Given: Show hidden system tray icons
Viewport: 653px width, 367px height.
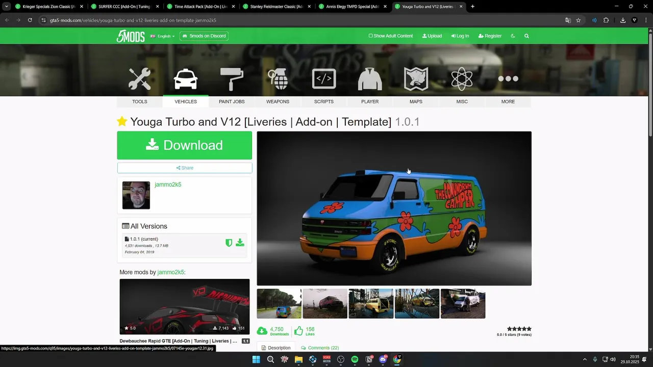Looking at the screenshot, I should coord(585,359).
